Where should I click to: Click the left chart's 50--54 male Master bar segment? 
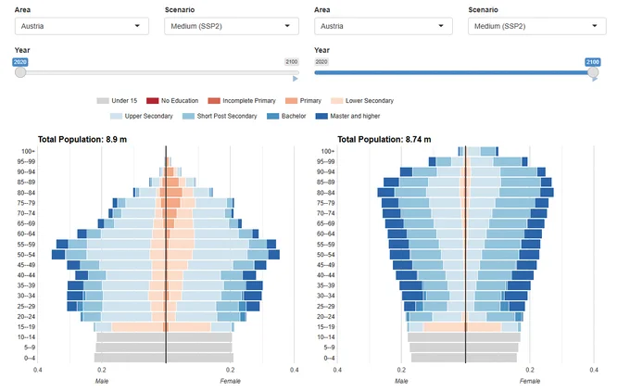pos(58,255)
